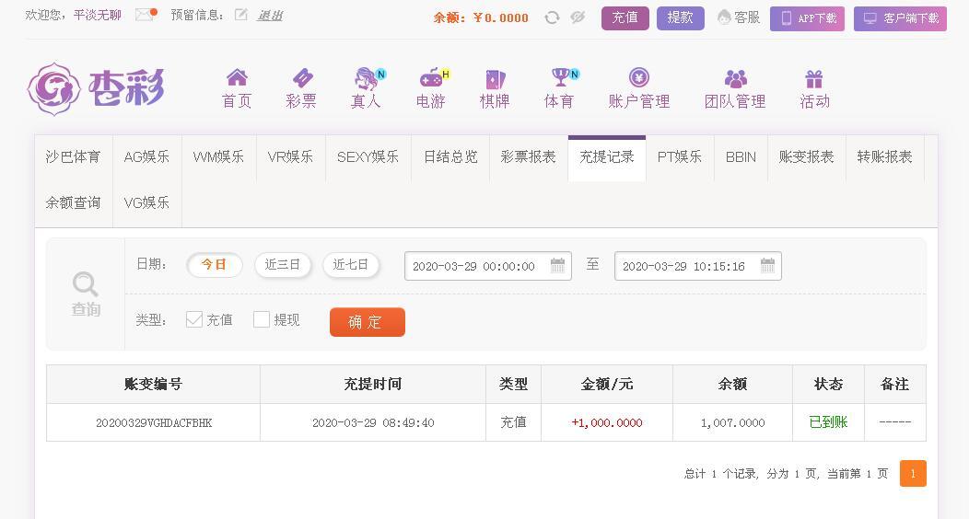
Task: Switch to 沙巴体育 tab
Action: 74,157
